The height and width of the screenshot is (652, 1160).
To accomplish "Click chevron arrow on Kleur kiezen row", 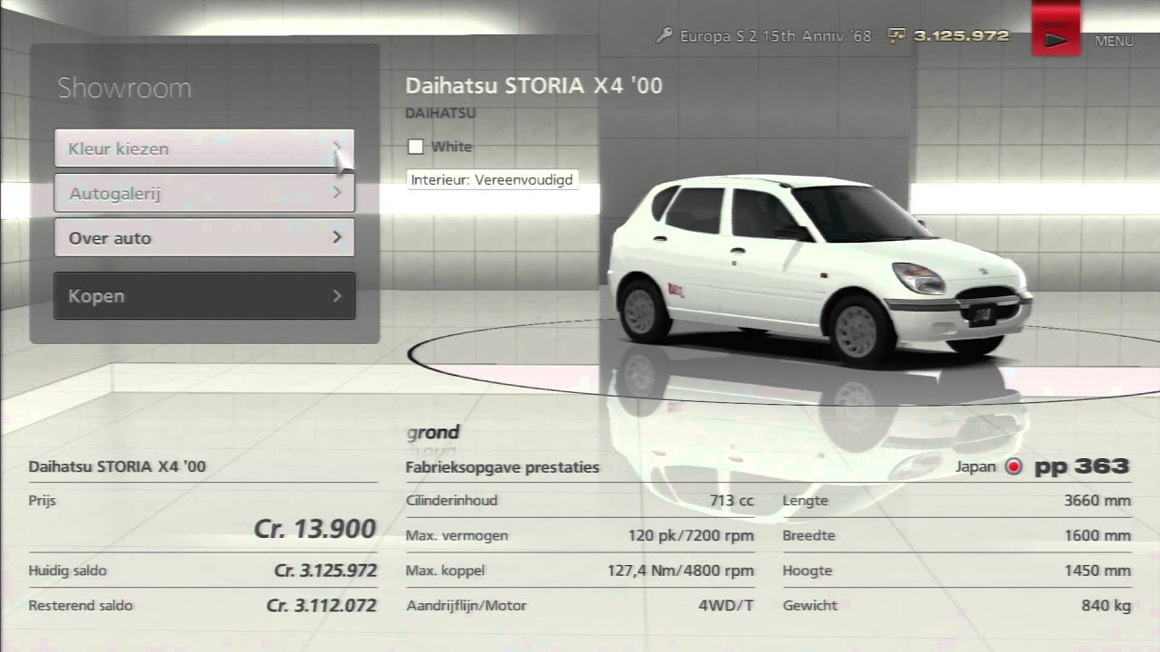I will click(336, 148).
